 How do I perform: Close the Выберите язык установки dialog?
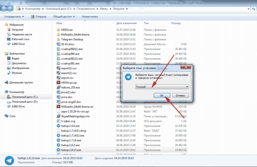(186, 67)
